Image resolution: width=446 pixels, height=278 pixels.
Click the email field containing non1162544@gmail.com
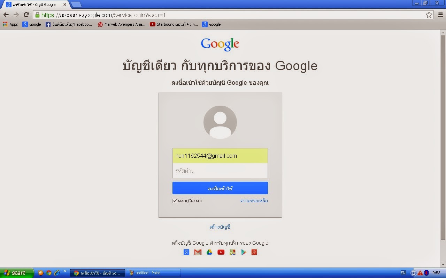220,156
